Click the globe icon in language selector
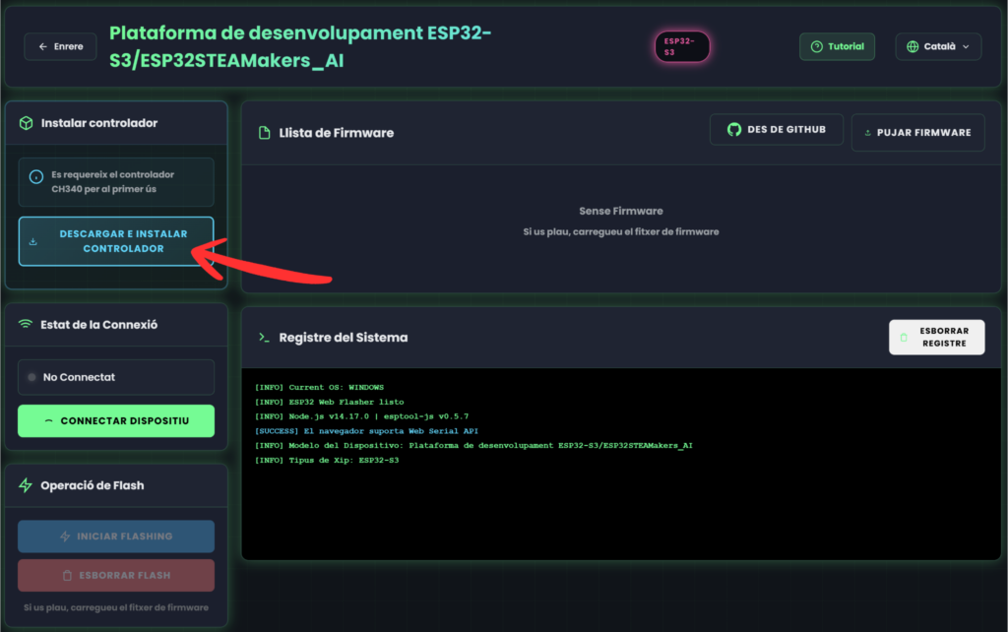The image size is (1008, 632). [x=913, y=46]
